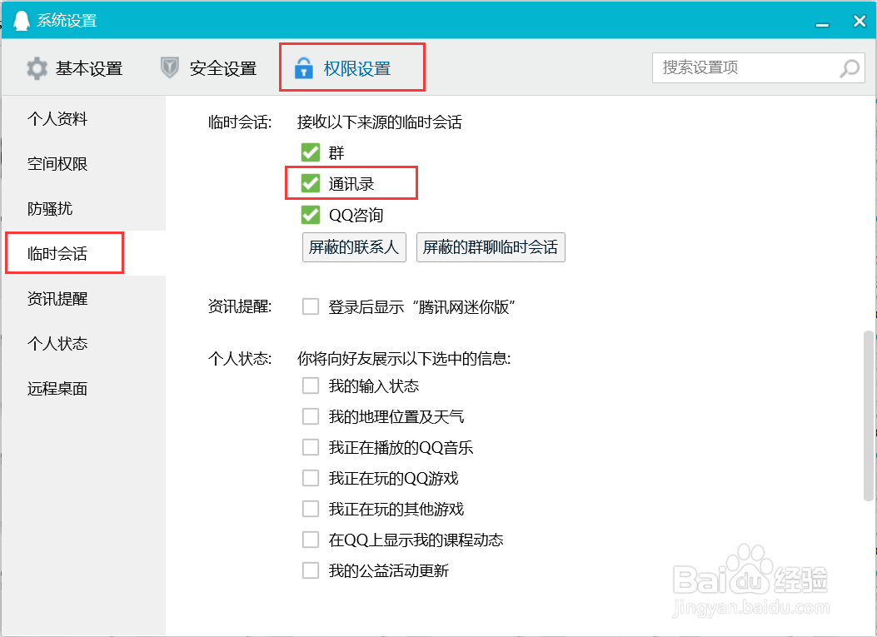The width and height of the screenshot is (877, 637).
Task: View 屏蔽的群聊临时会话 blocked sessions
Action: pyautogui.click(x=491, y=246)
